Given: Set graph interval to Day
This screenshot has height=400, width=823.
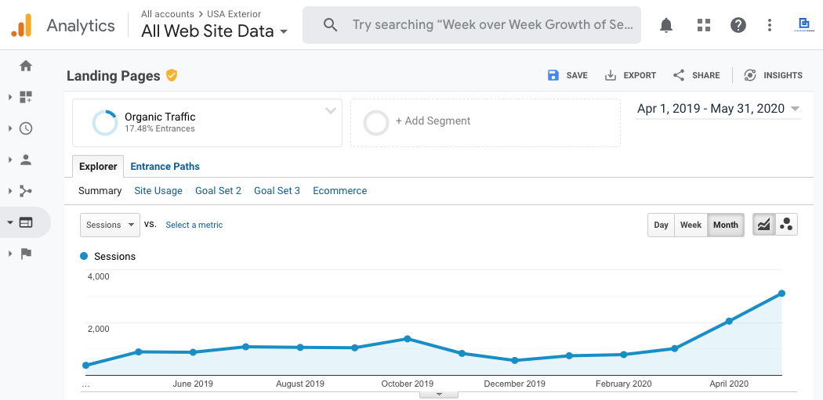Looking at the screenshot, I should pos(661,225).
